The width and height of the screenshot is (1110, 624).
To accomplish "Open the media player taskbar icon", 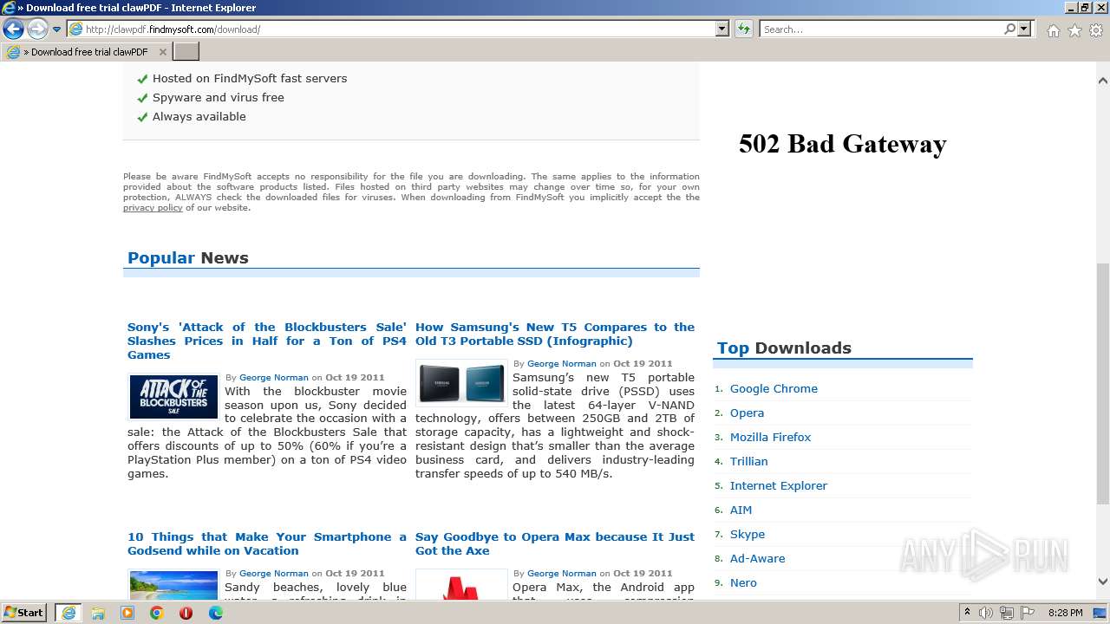I will (x=127, y=613).
